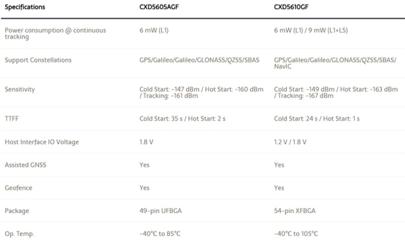
Task: Select the 54-pin XFBGA package value
Action: pyautogui.click(x=295, y=211)
